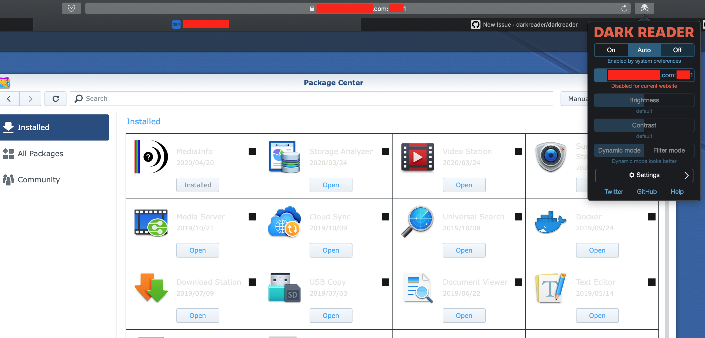Click the black menu square on the Video Station card
The height and width of the screenshot is (338, 705).
tap(519, 151)
